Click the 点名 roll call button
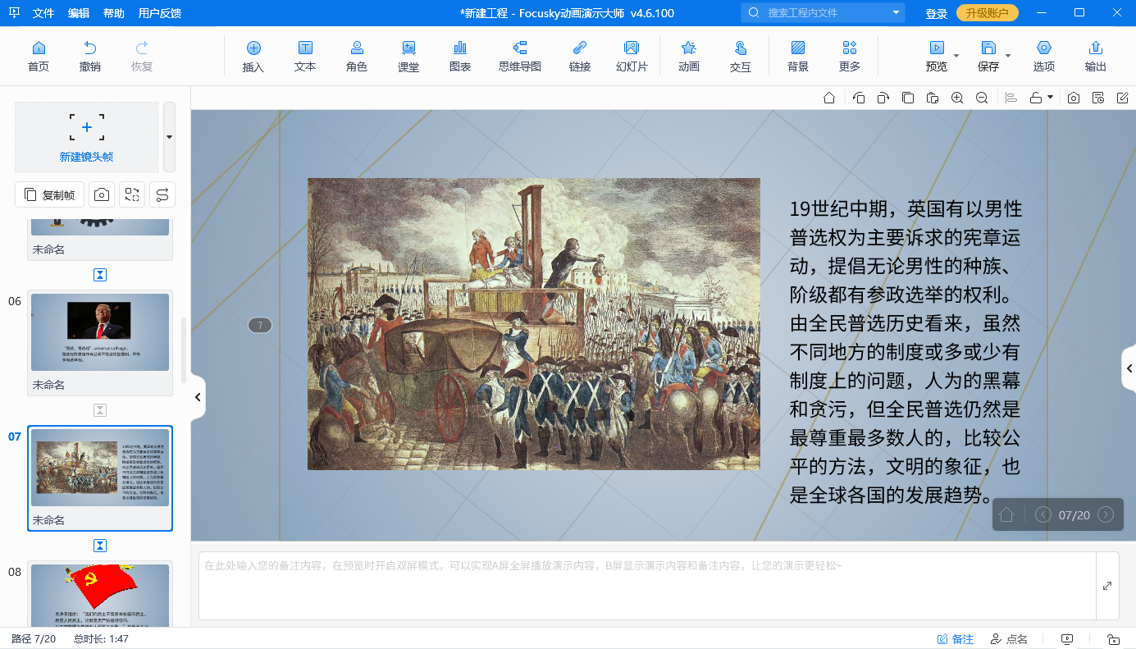1136x649 pixels. click(1009, 639)
